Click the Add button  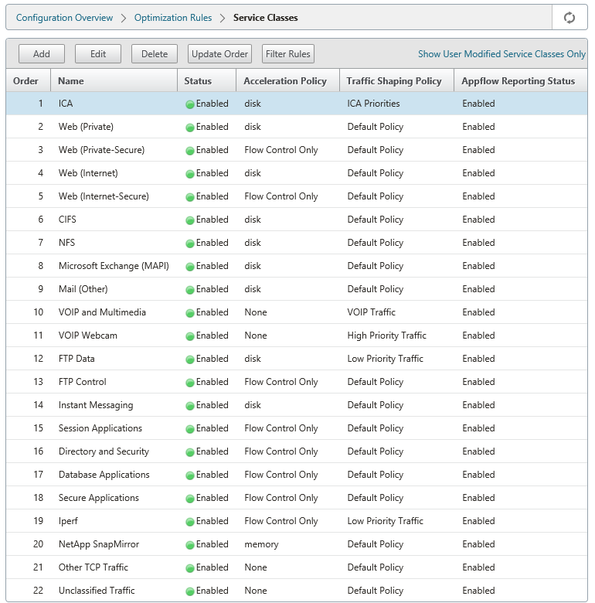pos(42,54)
